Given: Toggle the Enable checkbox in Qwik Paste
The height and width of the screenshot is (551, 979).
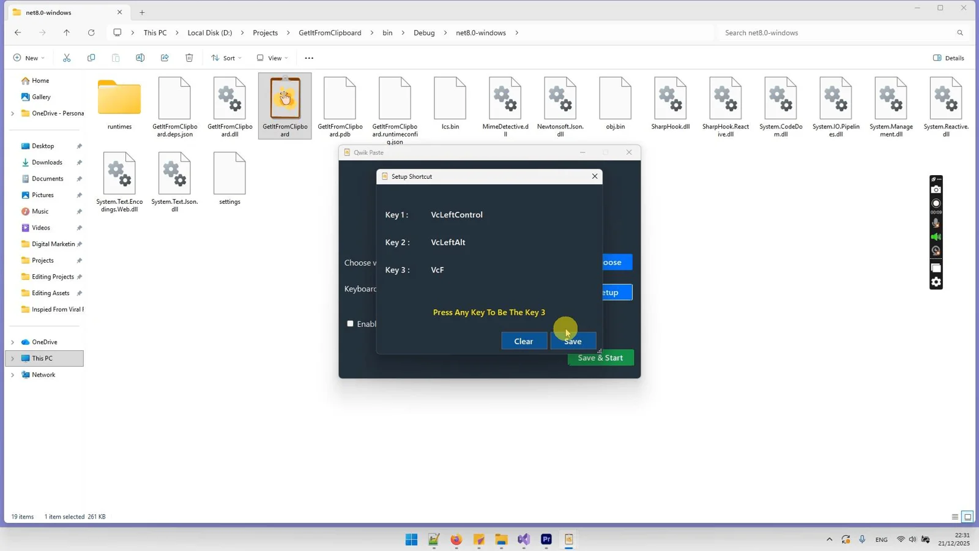Looking at the screenshot, I should point(350,323).
